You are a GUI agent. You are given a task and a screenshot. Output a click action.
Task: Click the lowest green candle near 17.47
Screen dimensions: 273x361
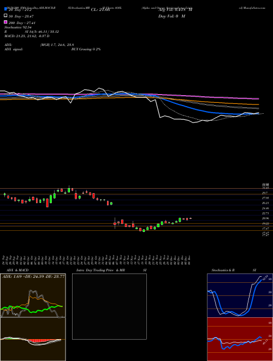(144, 230)
